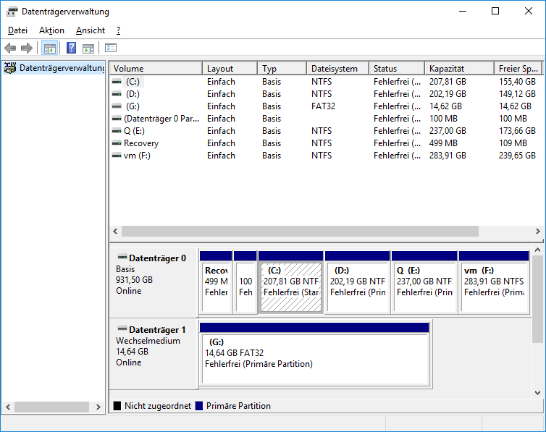Select the Q (E:) partition block
546x432 pixels.
click(x=424, y=282)
